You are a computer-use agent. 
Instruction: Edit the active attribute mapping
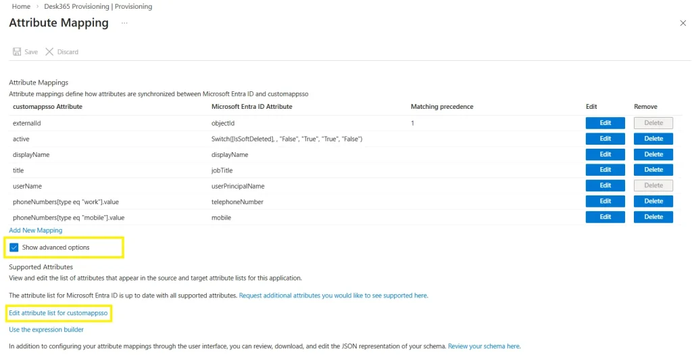coord(605,139)
